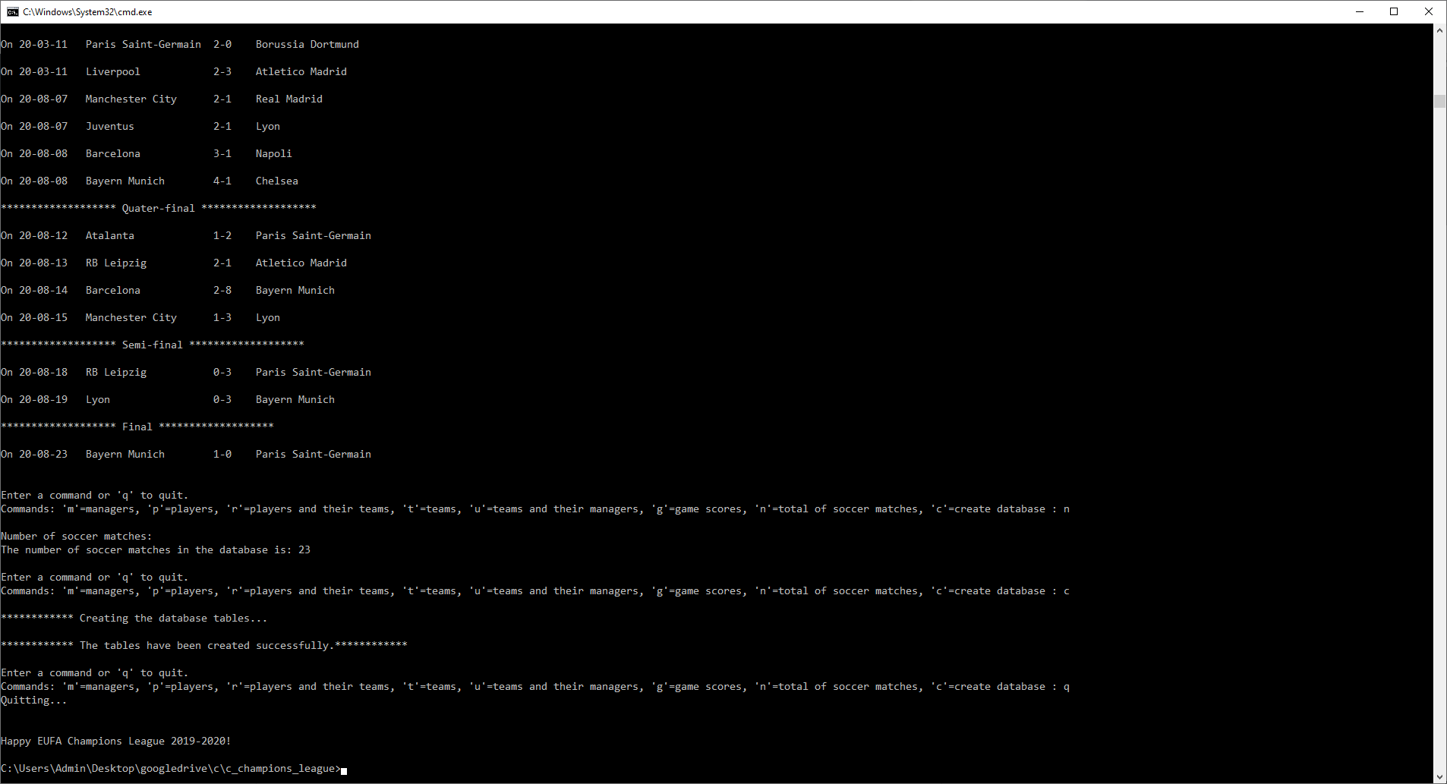Image resolution: width=1447 pixels, height=784 pixels.
Task: Click the scrollbar down arrow
Action: [x=1439, y=776]
